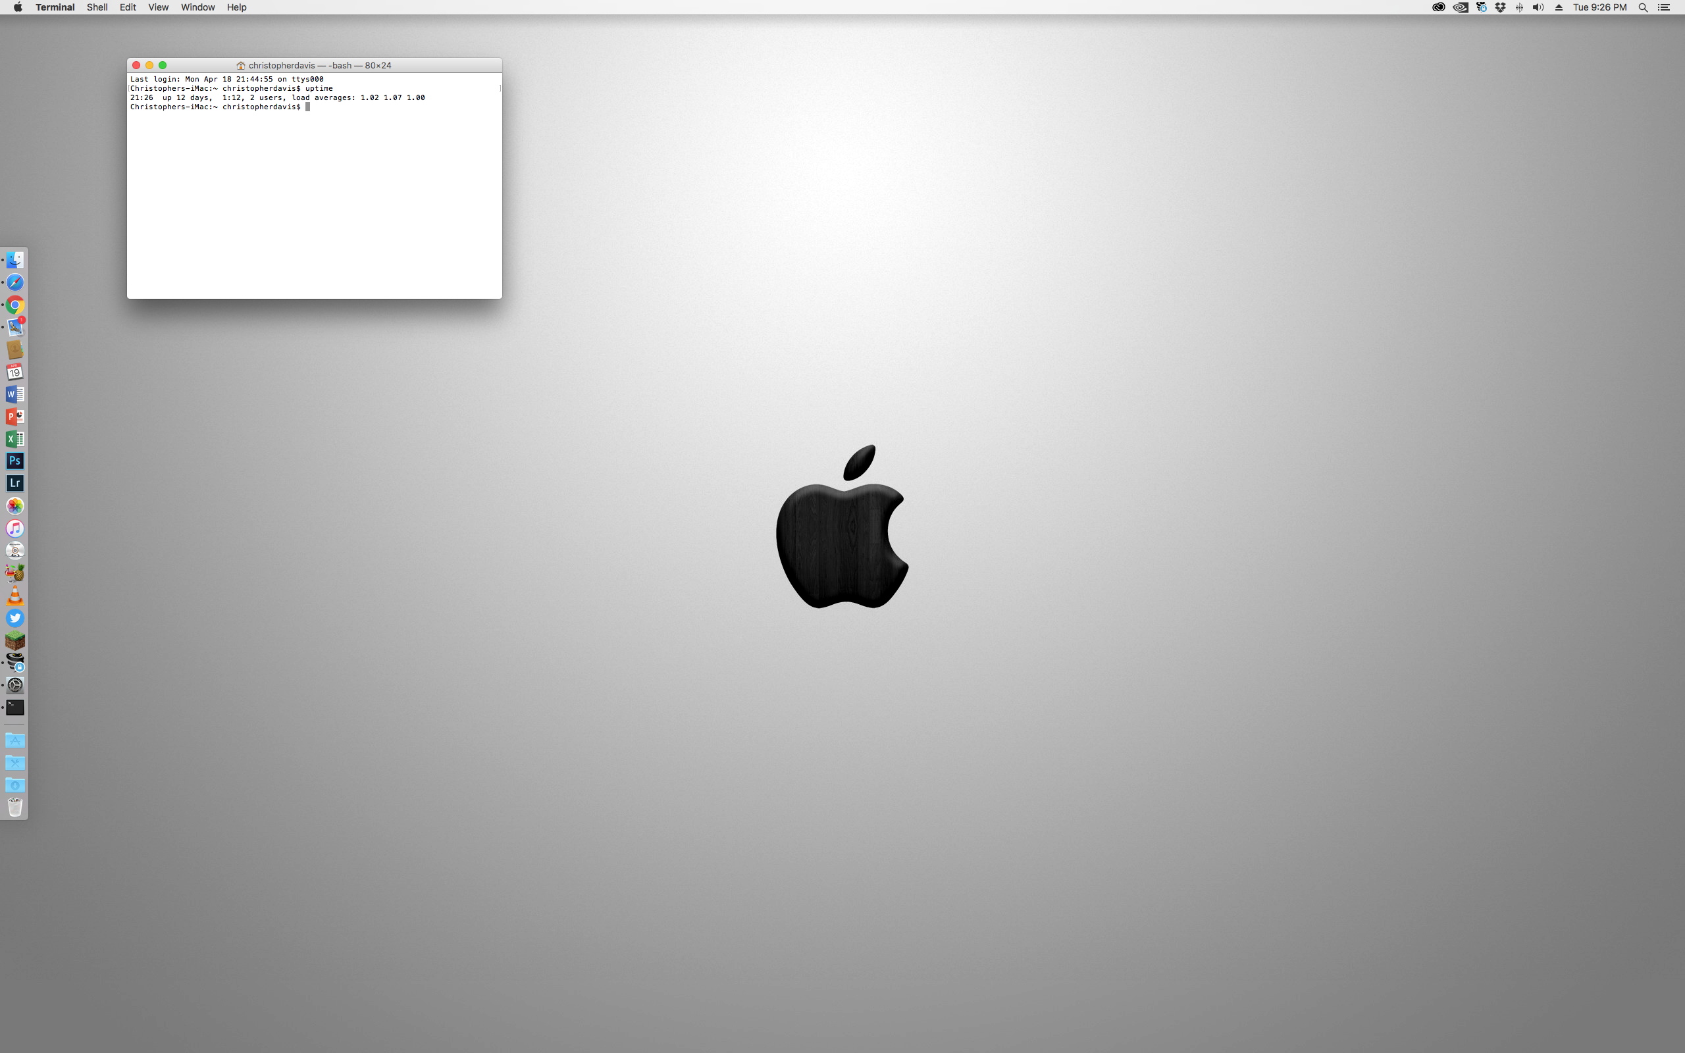Open Calendar showing April 19
1685x1053 pixels.
(x=14, y=371)
